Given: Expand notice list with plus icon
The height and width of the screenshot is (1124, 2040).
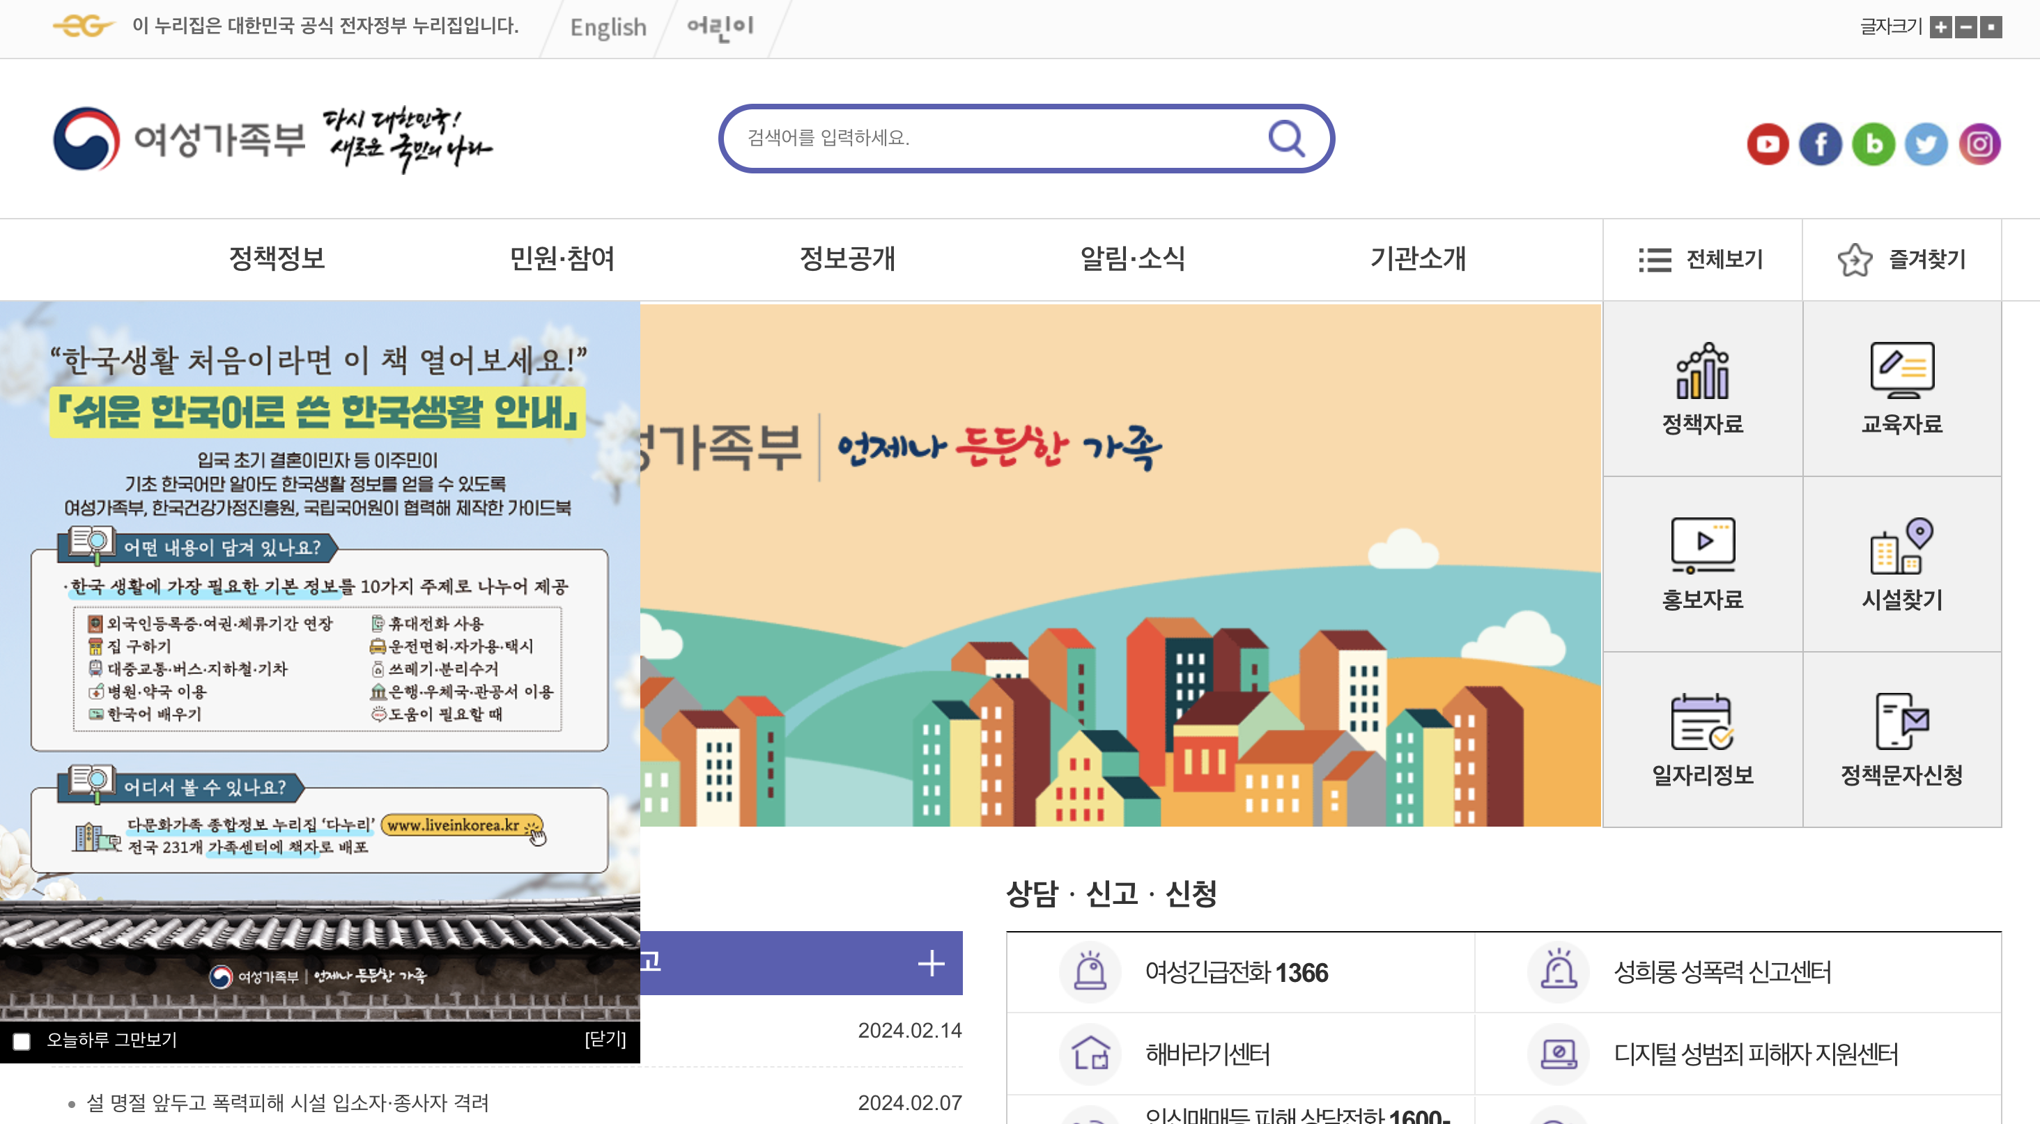Looking at the screenshot, I should pyautogui.click(x=932, y=963).
